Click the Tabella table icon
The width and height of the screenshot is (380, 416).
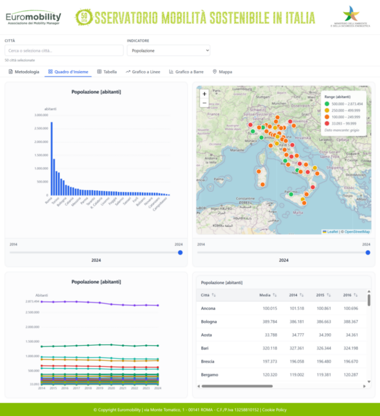(99, 72)
